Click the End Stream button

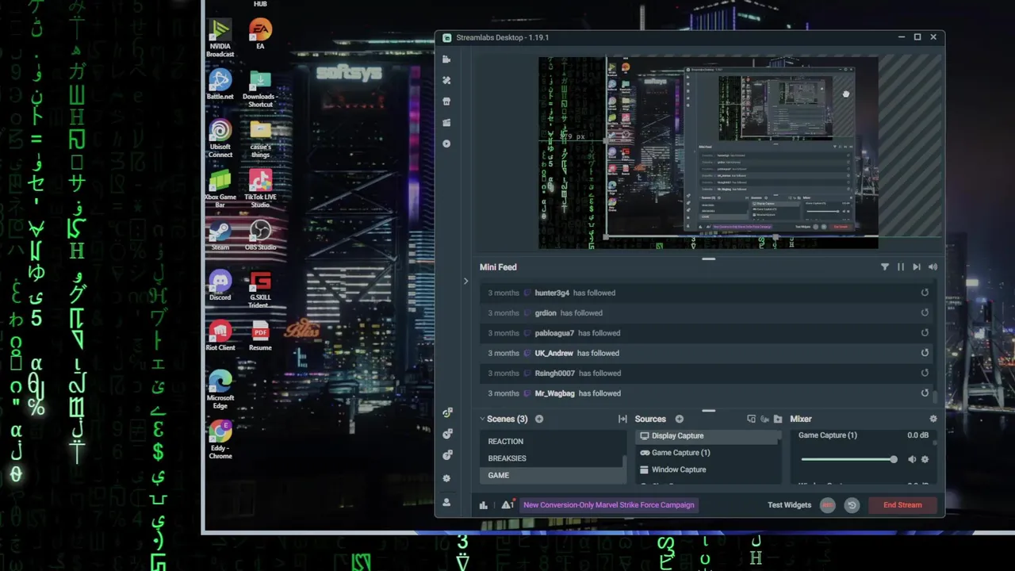pyautogui.click(x=902, y=505)
